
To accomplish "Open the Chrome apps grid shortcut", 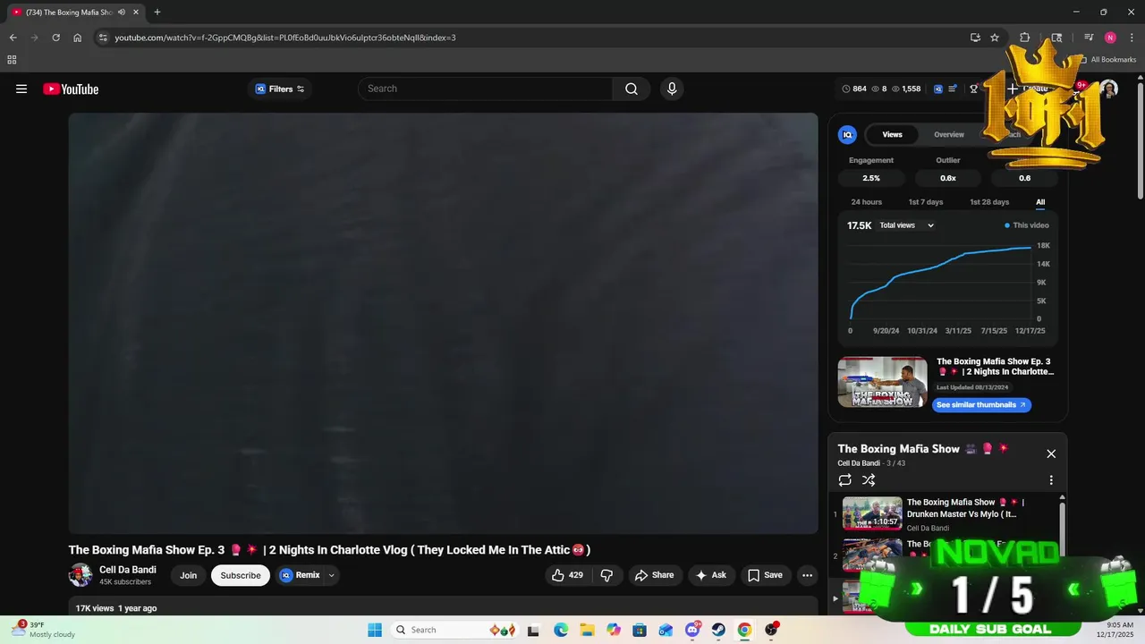I will click(12, 60).
